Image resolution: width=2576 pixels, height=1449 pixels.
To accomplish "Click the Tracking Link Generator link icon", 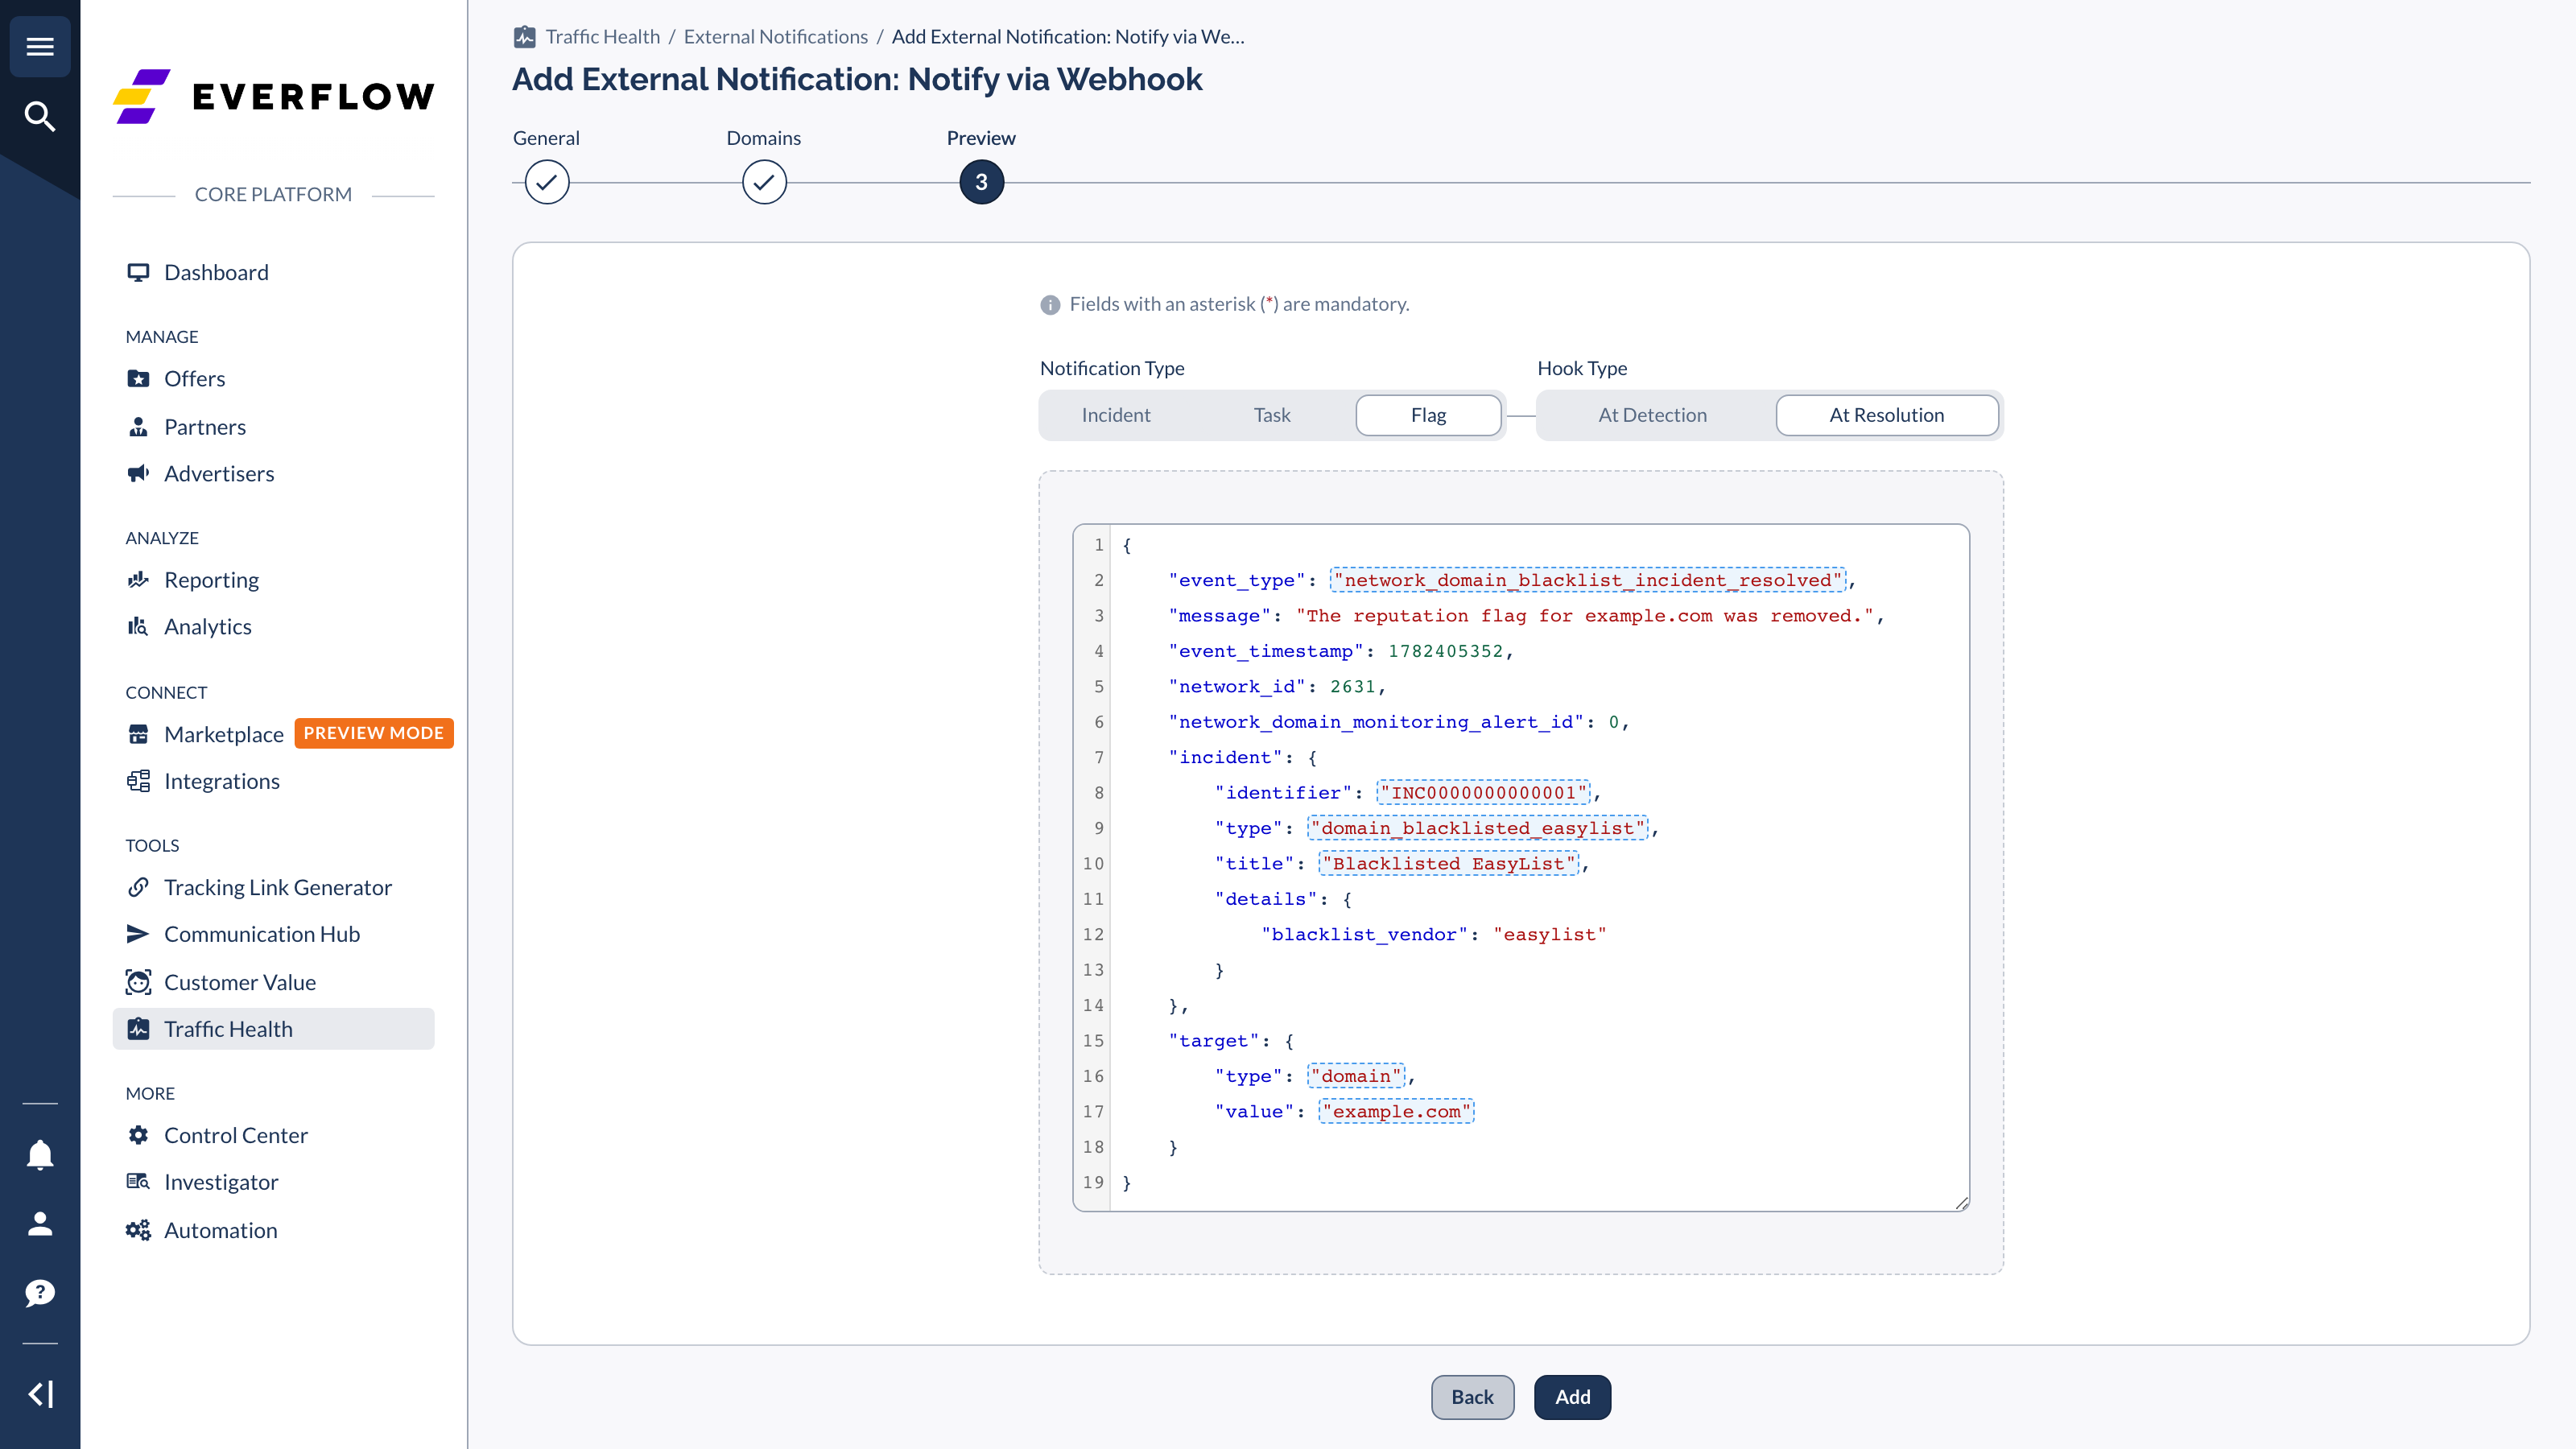I will [x=138, y=887].
